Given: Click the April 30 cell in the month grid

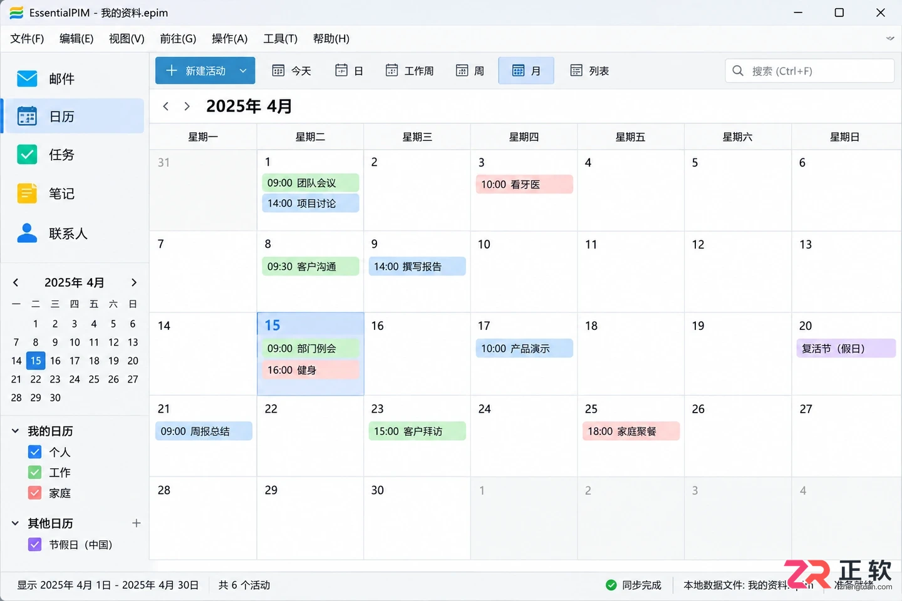Looking at the screenshot, I should tap(417, 518).
